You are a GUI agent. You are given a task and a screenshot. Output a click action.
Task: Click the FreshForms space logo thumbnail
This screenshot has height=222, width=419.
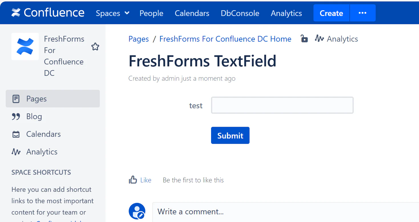(25, 46)
